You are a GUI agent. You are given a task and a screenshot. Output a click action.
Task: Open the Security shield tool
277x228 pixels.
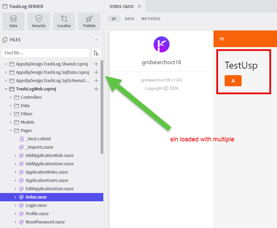point(38,21)
